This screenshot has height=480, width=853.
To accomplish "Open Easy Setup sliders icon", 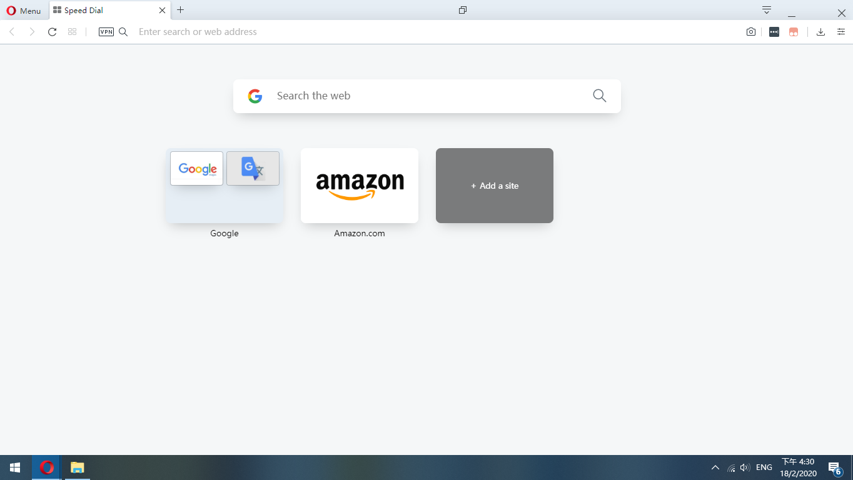I will coord(841,32).
